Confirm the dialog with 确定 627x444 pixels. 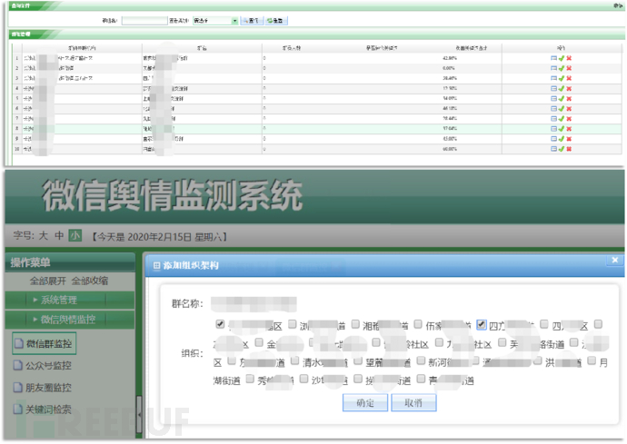[x=365, y=403]
